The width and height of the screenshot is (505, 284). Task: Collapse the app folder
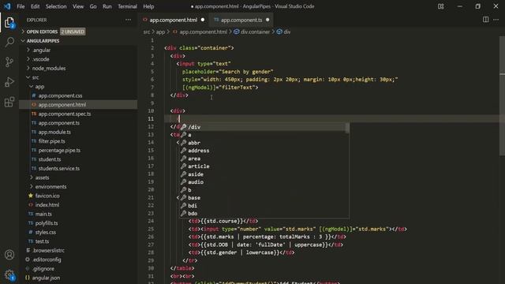[39, 86]
